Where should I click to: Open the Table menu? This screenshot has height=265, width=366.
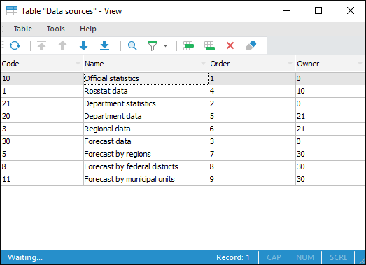[23, 29]
